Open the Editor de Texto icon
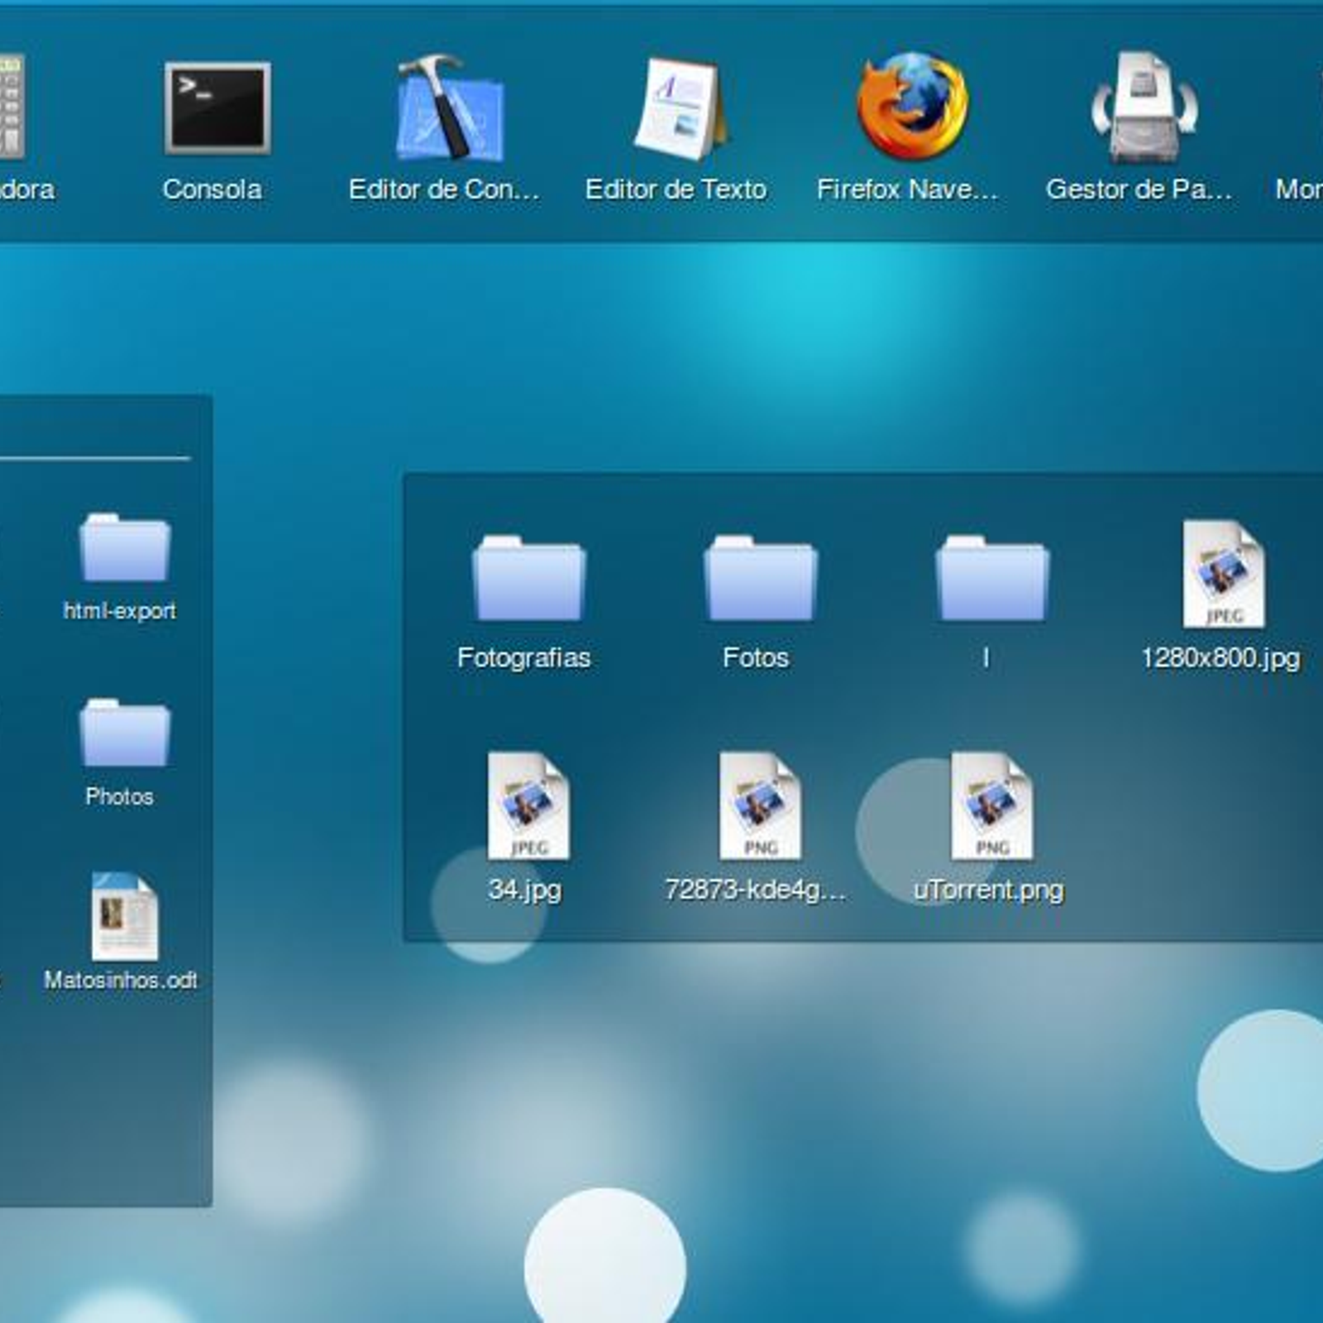 [682, 108]
